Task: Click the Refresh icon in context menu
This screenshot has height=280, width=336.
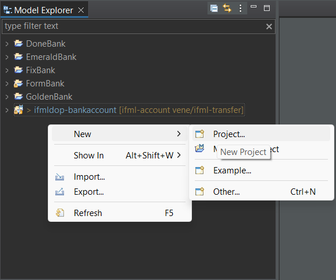Action: (x=60, y=213)
